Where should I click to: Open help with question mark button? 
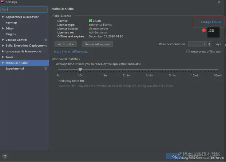point(5,156)
